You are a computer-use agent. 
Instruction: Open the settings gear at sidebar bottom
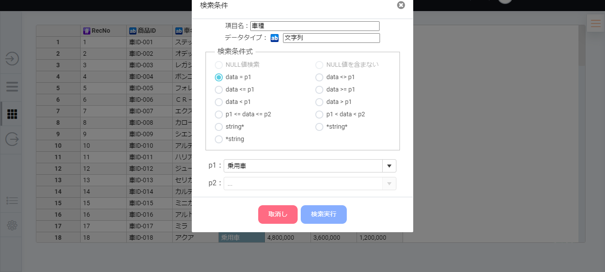pos(11,225)
